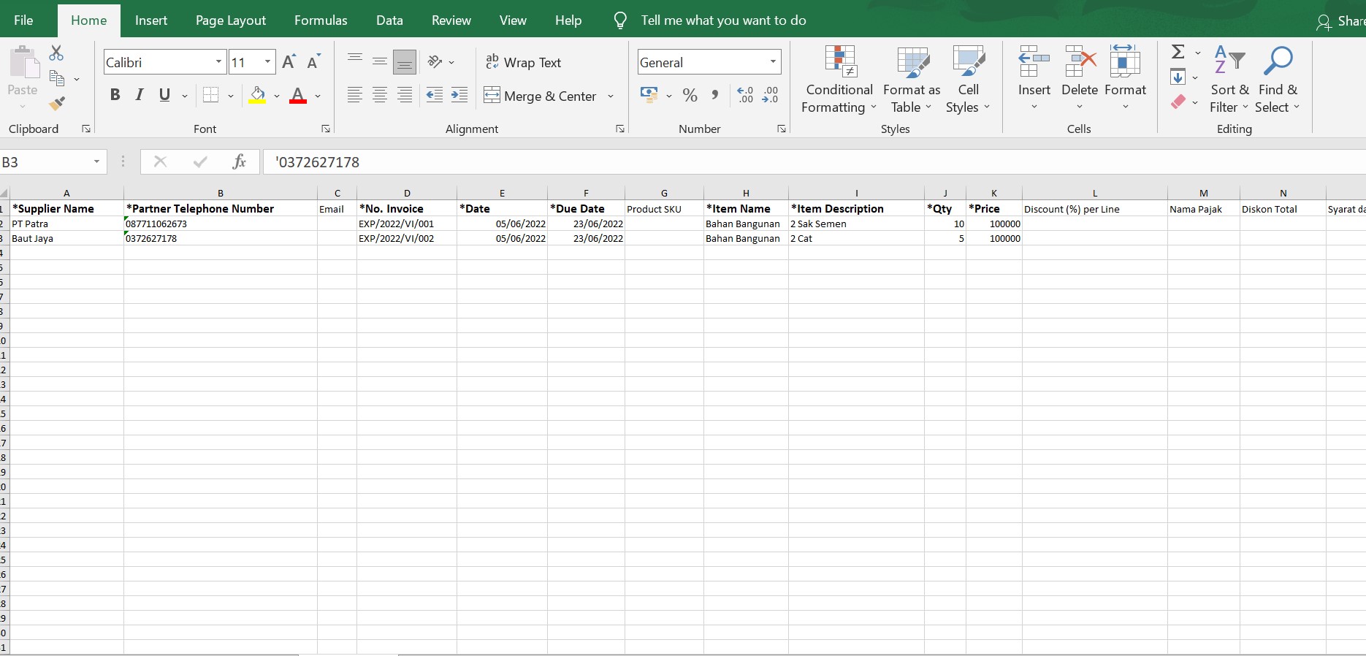Open Sort & Filter menu

(x=1229, y=80)
